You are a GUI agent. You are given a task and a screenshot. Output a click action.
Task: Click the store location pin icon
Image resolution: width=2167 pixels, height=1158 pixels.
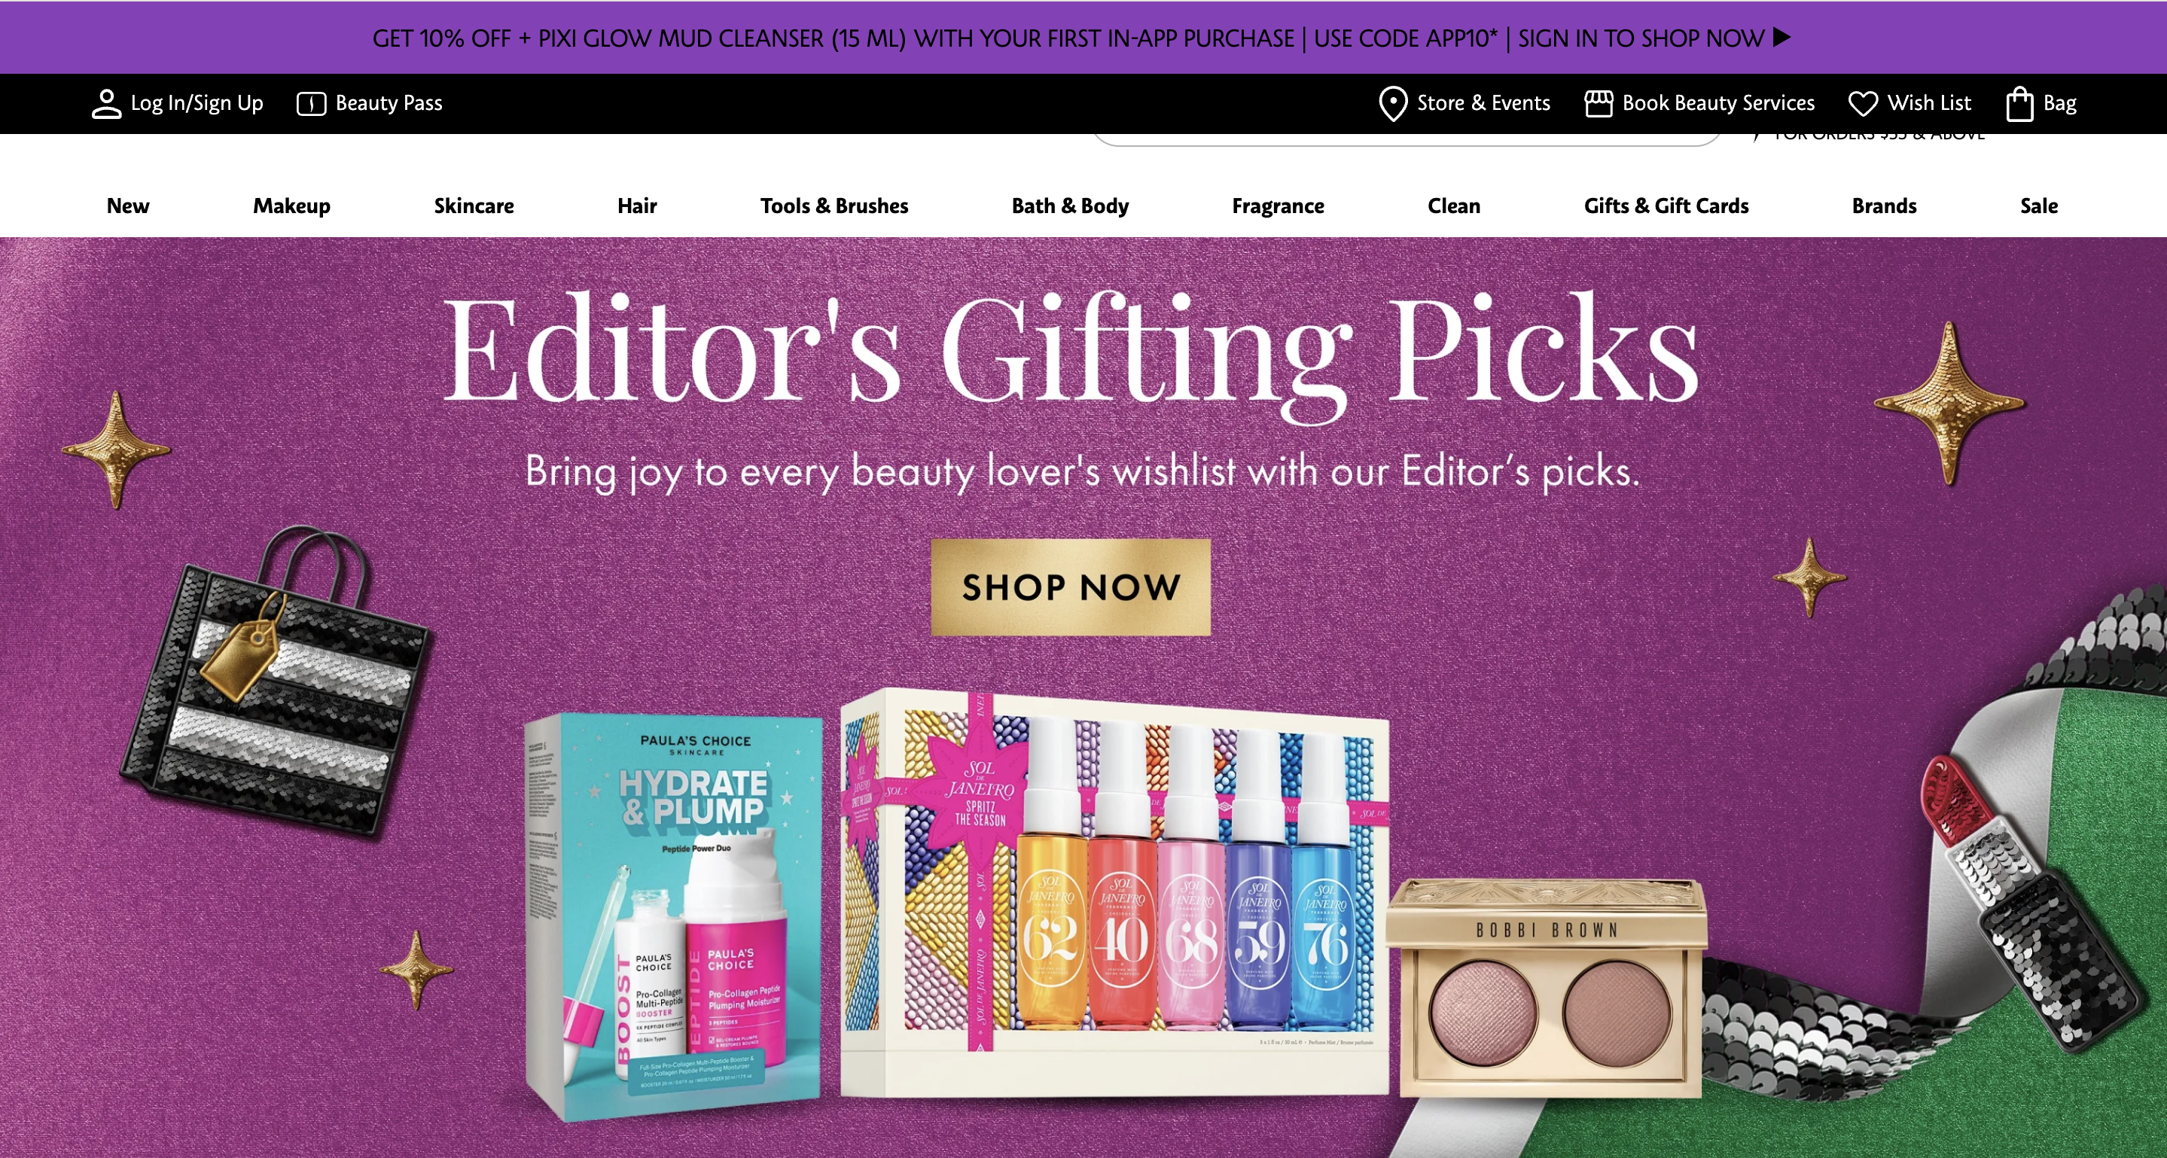coord(1393,103)
